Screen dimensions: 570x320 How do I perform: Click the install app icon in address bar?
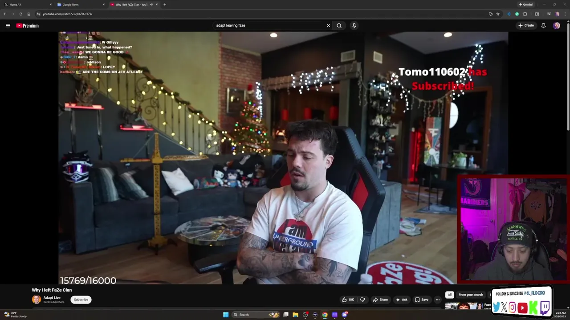[491, 14]
